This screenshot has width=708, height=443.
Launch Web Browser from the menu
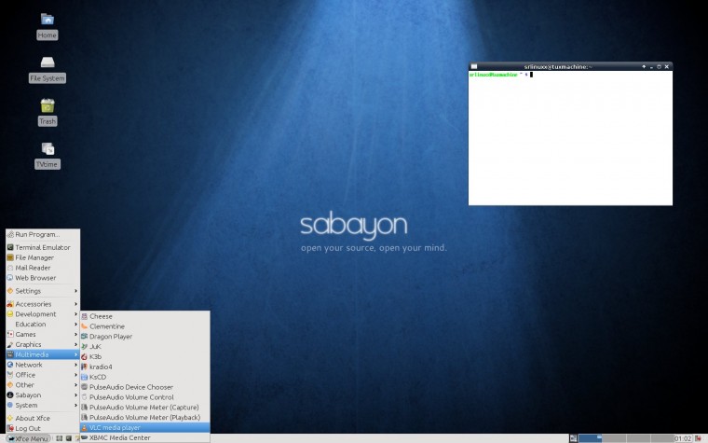[43, 278]
